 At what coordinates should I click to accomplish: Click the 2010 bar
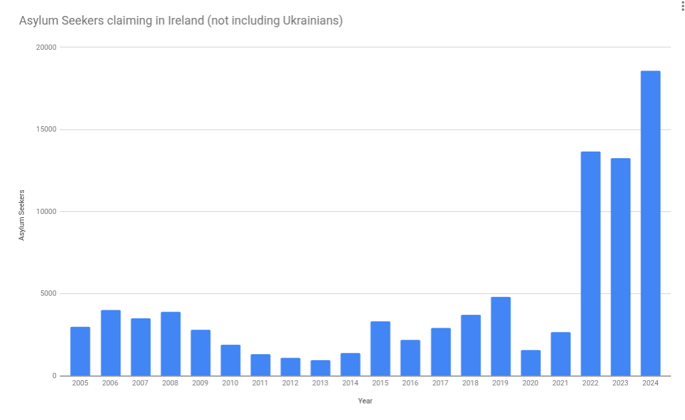(231, 360)
